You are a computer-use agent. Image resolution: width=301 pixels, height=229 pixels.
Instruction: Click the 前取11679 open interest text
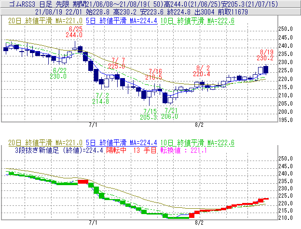pos(233,12)
